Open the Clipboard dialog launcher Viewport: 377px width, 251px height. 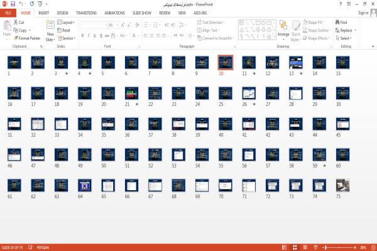coord(41,46)
